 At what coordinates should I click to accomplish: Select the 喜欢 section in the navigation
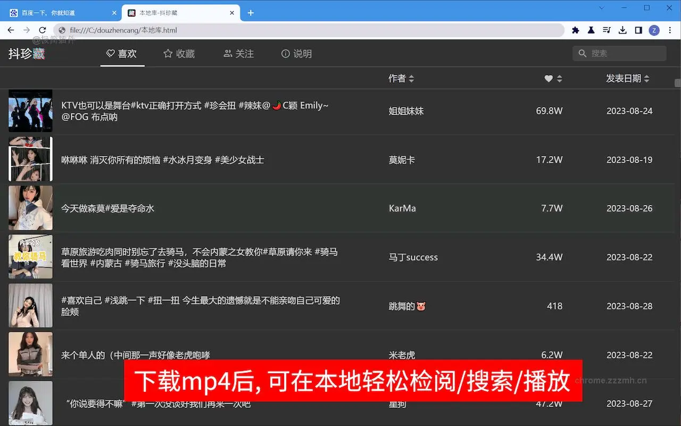click(122, 53)
